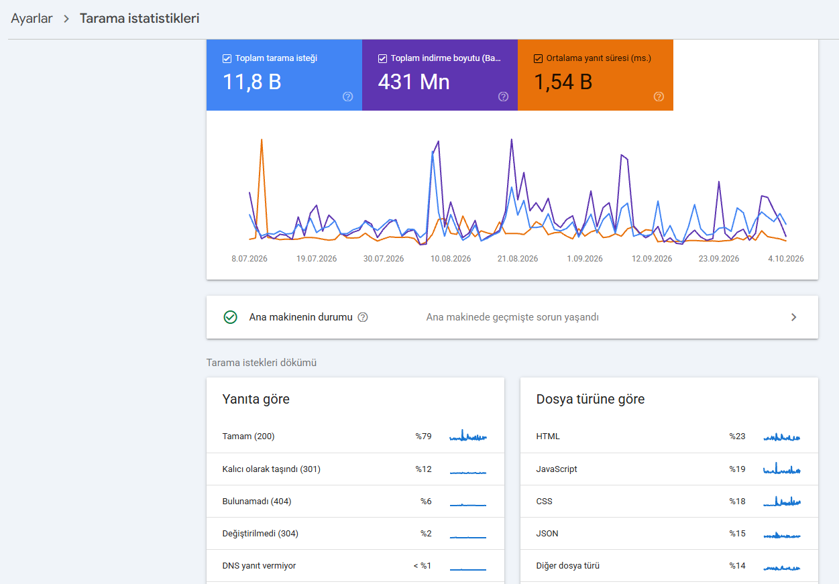
Task: Click %14 value in Diğer dosya türü row
Action: pyautogui.click(x=738, y=566)
